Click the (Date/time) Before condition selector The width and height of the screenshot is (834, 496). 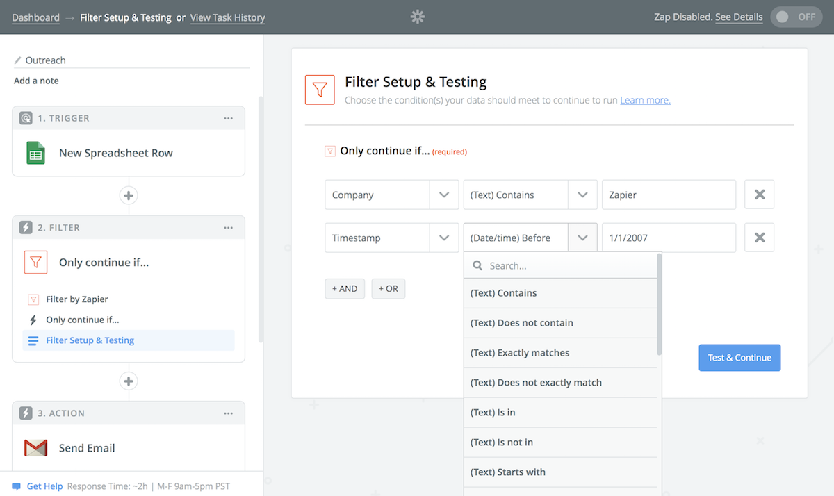pos(530,238)
